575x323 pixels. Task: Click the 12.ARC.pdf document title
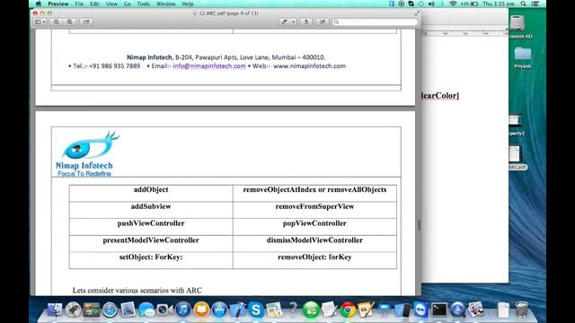pos(228,13)
